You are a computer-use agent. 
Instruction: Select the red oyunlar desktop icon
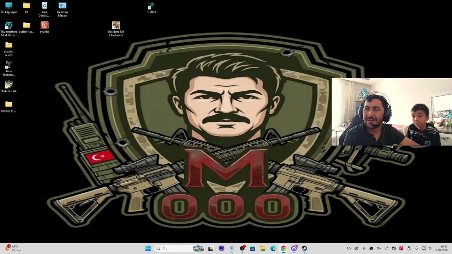pyautogui.click(x=44, y=28)
